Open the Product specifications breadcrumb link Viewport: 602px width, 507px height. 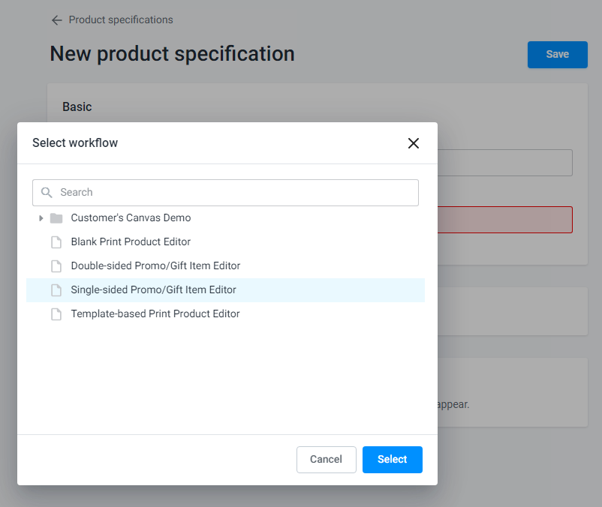tap(121, 19)
